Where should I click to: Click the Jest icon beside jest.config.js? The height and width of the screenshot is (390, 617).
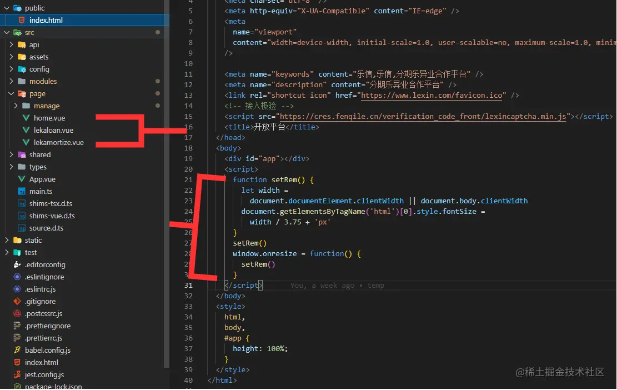pyautogui.click(x=17, y=374)
